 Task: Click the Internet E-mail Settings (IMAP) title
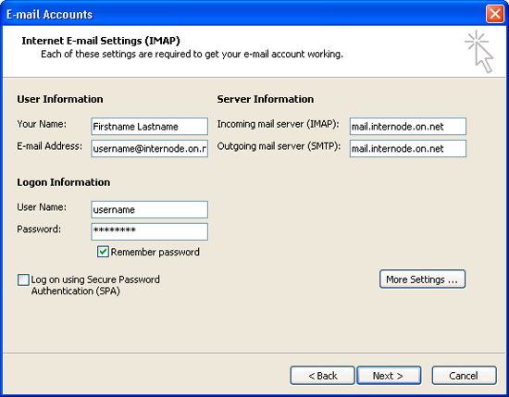click(101, 41)
